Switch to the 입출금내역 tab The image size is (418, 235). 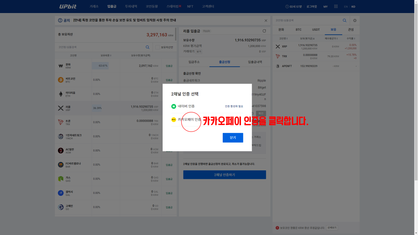[255, 62]
